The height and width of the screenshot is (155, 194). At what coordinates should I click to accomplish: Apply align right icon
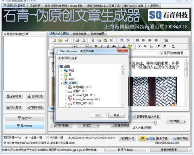point(156,40)
